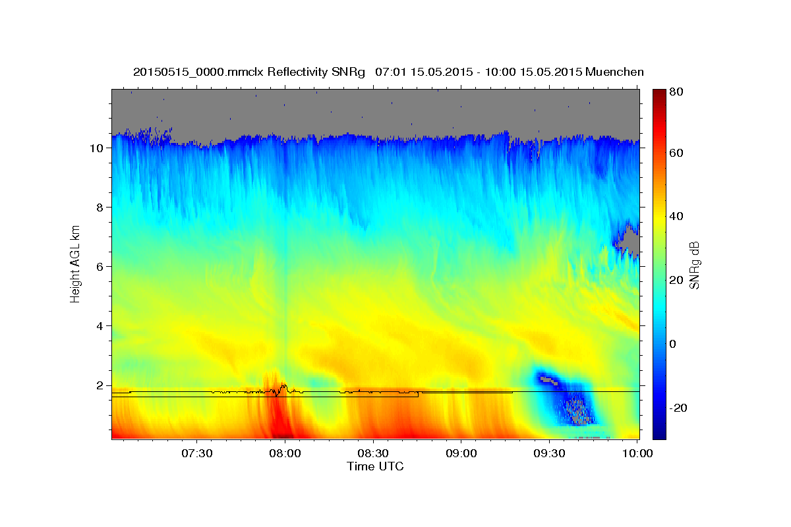Click the height tick label 4

[101, 326]
